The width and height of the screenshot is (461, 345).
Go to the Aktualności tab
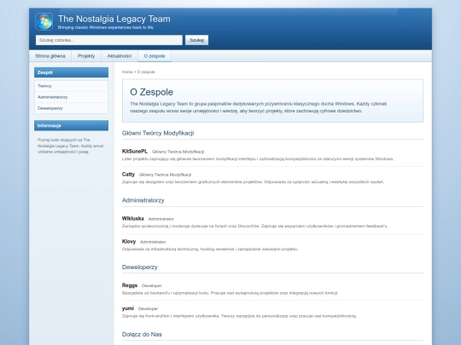click(x=119, y=56)
